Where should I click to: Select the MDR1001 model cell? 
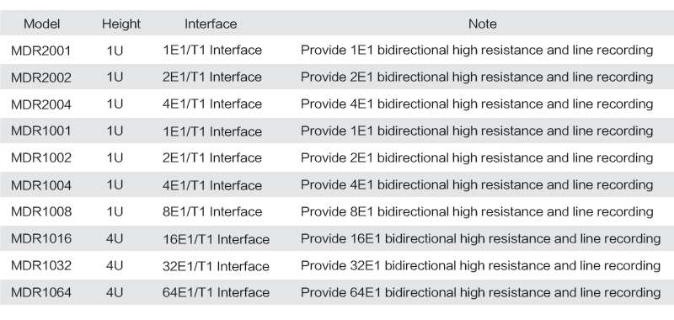pyautogui.click(x=40, y=131)
